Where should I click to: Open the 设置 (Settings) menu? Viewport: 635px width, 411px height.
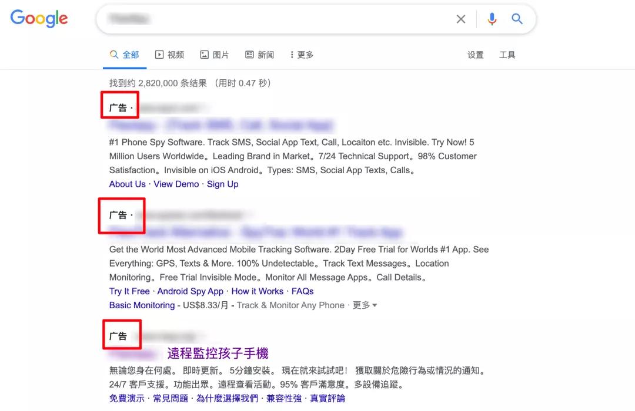[x=475, y=54]
